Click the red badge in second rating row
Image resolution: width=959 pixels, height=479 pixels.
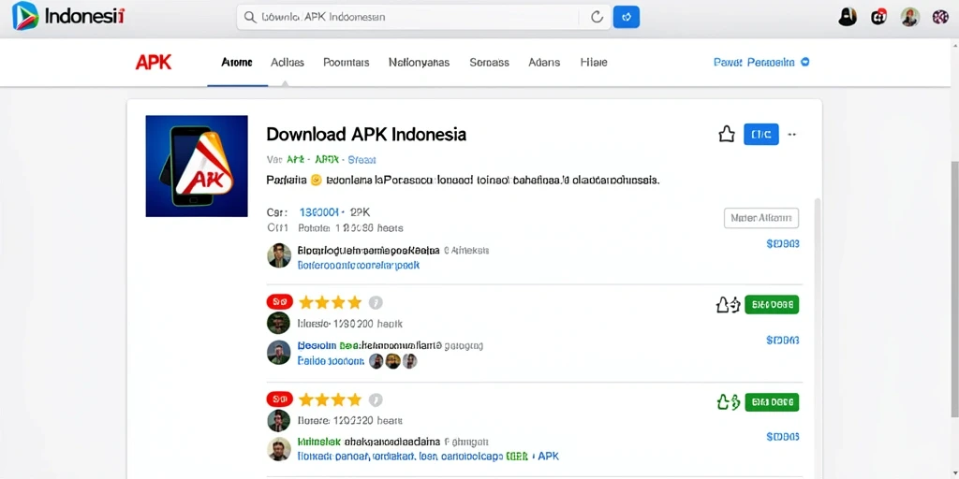pyautogui.click(x=280, y=399)
